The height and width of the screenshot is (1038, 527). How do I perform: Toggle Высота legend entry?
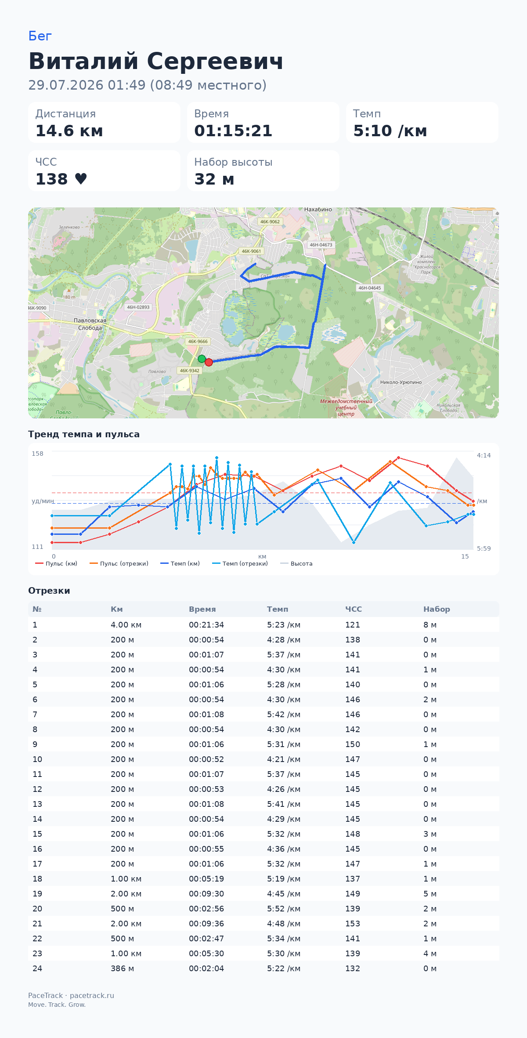296,563
